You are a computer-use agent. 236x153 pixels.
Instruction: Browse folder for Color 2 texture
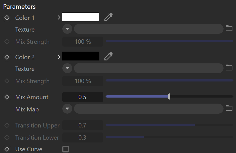pyautogui.click(x=229, y=68)
